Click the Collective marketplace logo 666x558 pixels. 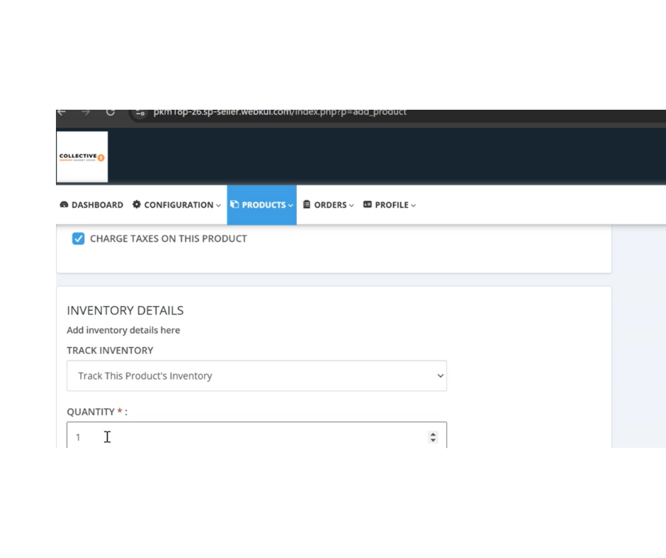pos(82,157)
